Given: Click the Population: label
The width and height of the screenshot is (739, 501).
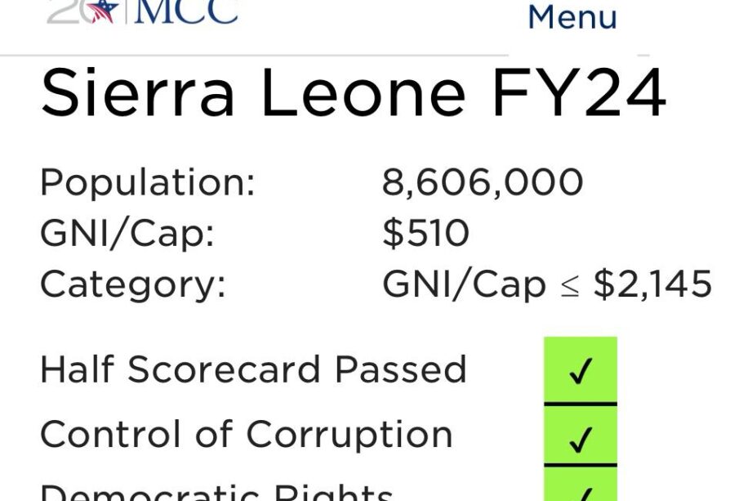Looking at the screenshot, I should pyautogui.click(x=148, y=182).
